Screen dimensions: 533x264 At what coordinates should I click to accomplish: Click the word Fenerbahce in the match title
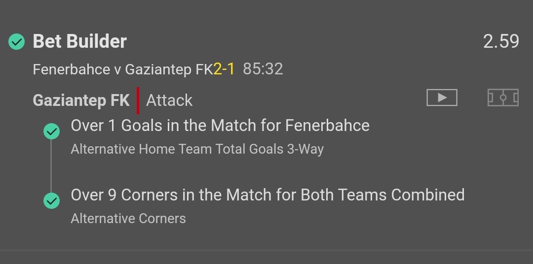[x=71, y=69]
